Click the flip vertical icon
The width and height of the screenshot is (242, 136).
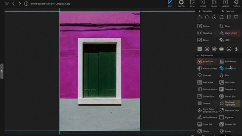click(236, 17)
